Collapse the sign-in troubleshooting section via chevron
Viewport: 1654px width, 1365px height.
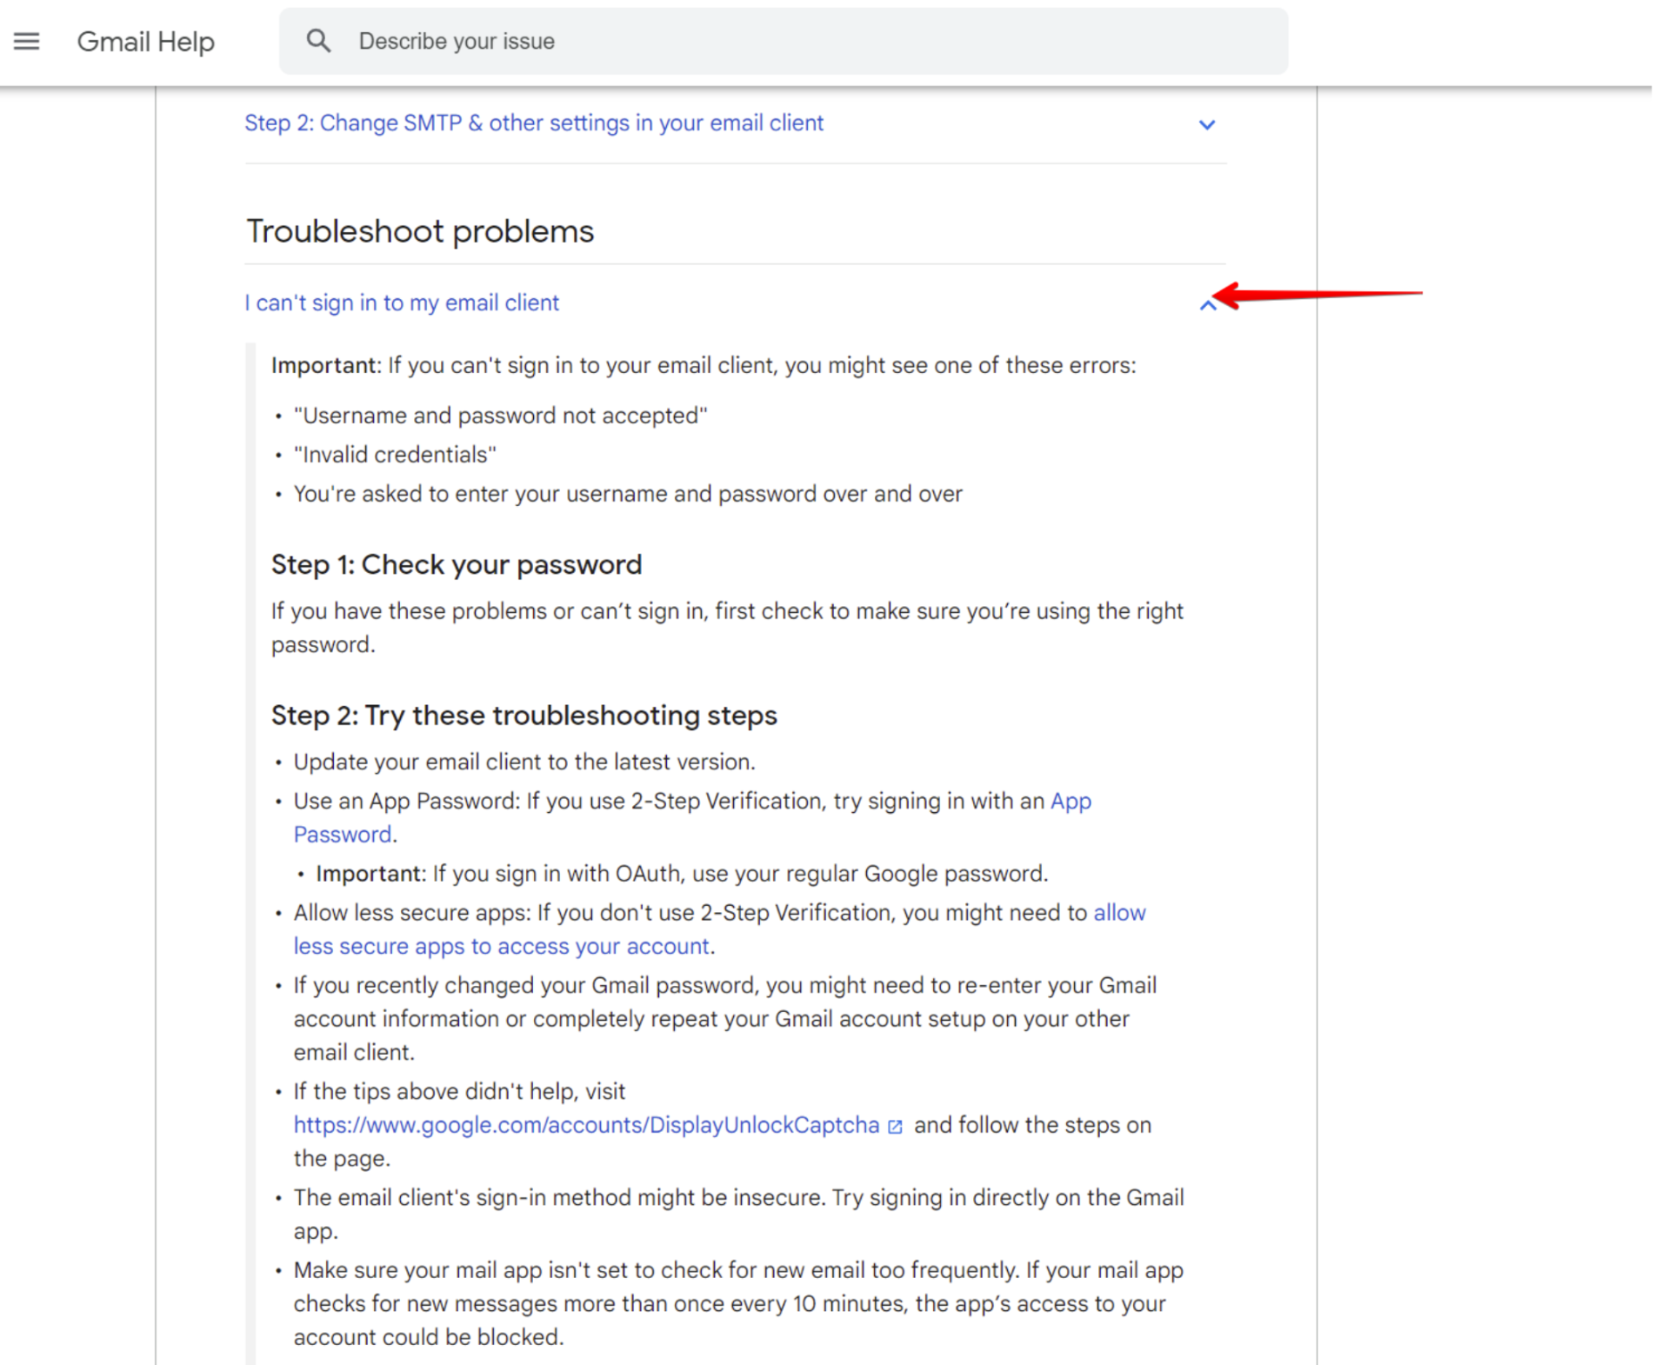pos(1207,304)
